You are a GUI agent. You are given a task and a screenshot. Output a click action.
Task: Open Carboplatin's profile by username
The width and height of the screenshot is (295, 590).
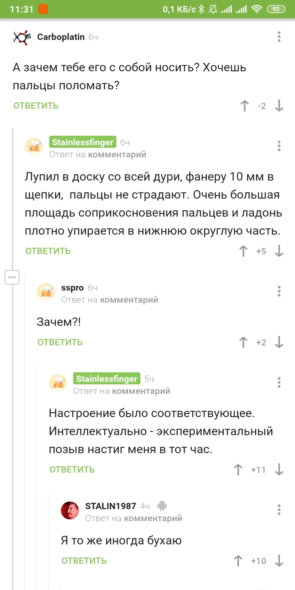62,37
